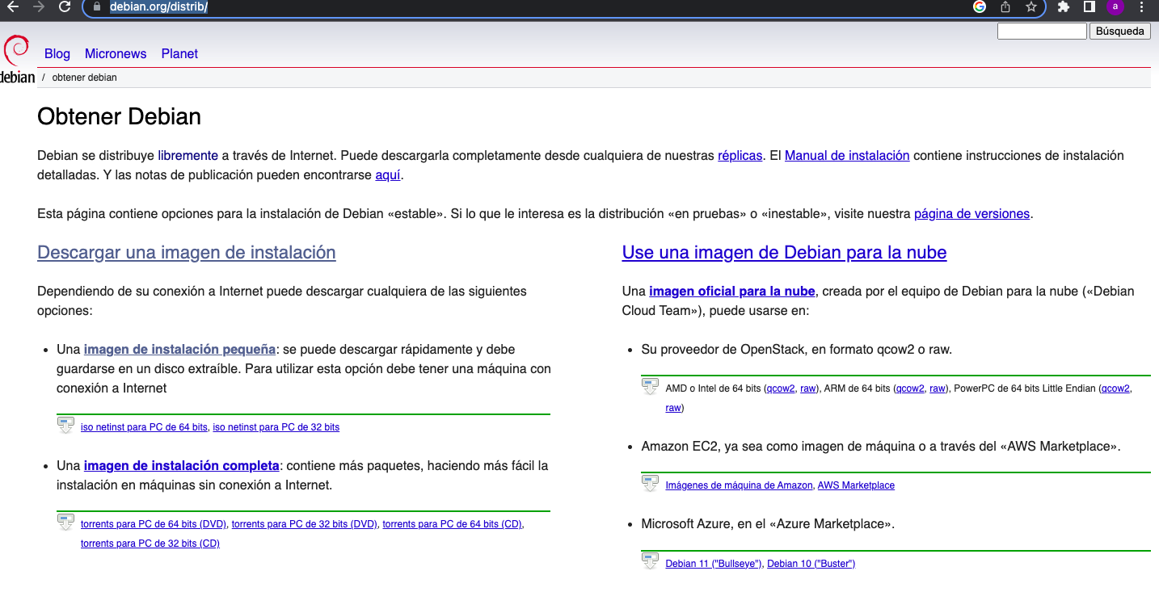This screenshot has height=592, width=1159.
Task: Toggle the browser side panel icon
Action: click(1089, 7)
